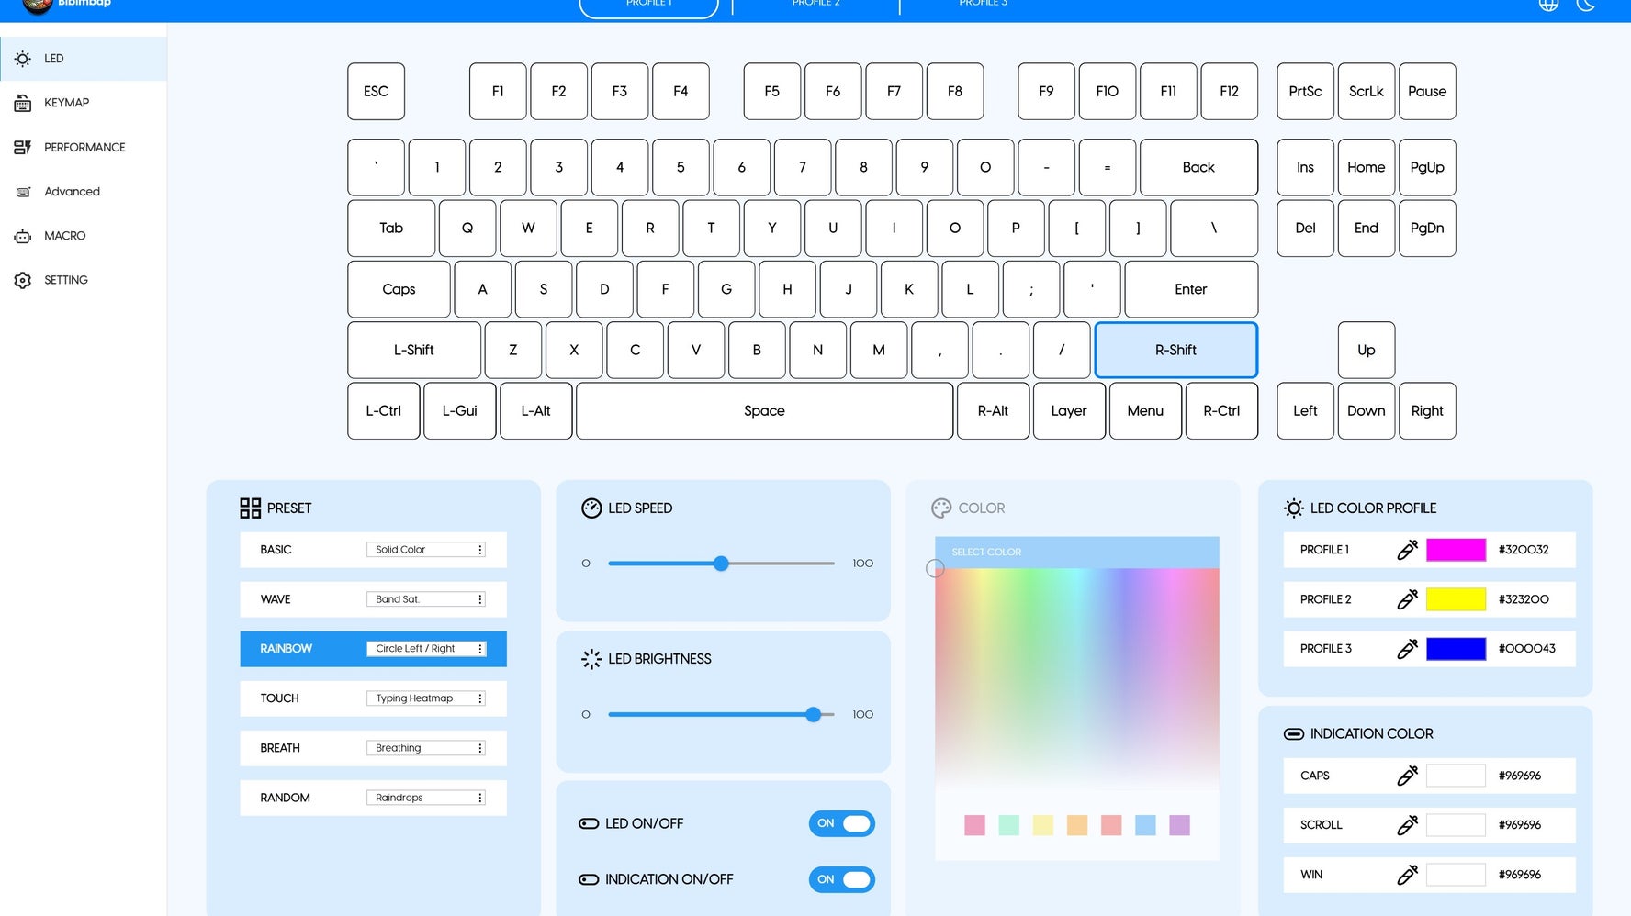Choose the purple preset color swatch
The width and height of the screenshot is (1631, 916).
[1179, 825]
